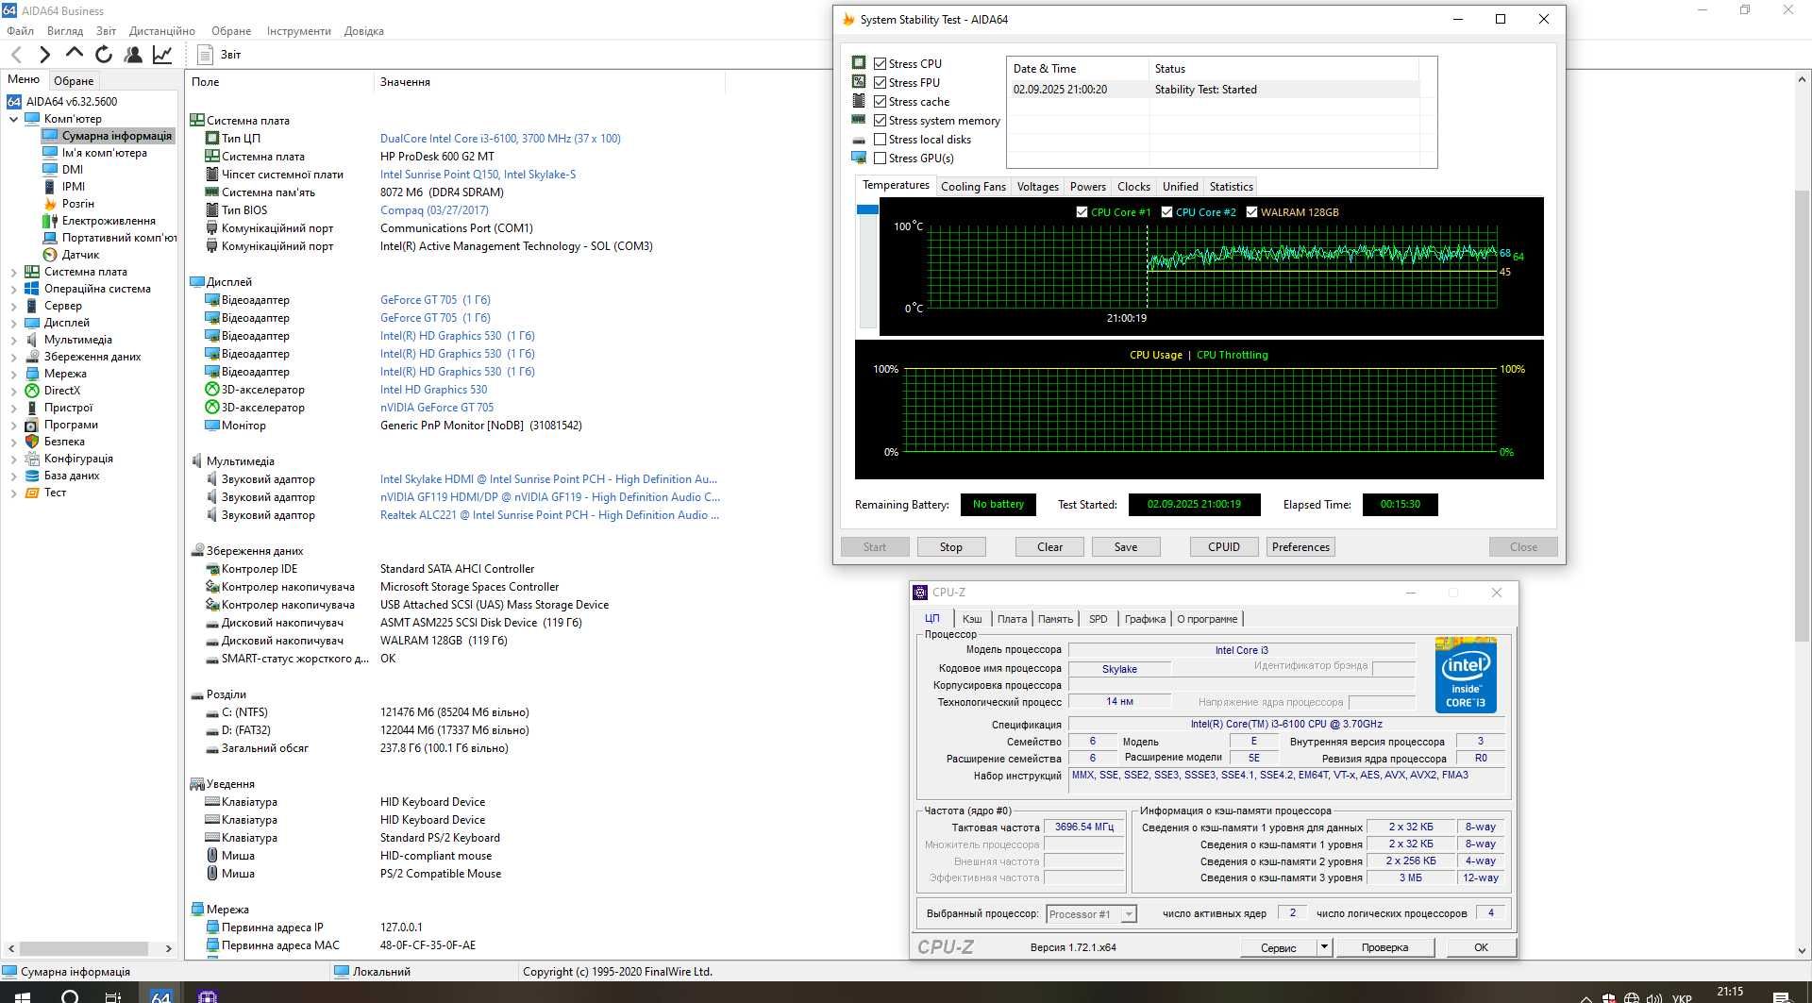Screen dimensions: 1812x1003
Task: Open the user management toolbar icon
Action: pyautogui.click(x=133, y=55)
